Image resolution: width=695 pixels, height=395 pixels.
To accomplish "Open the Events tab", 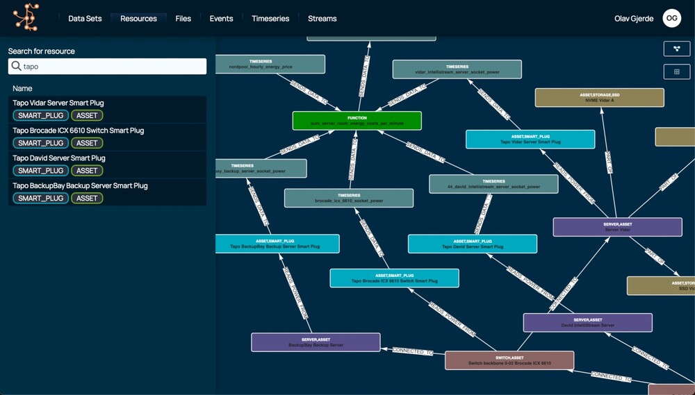I will (221, 19).
